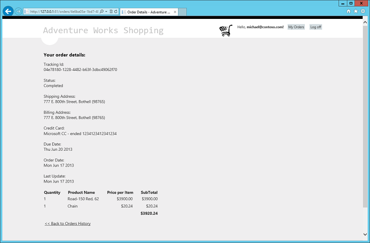
Task: Open the shopping cart icon
Action: tap(226, 30)
